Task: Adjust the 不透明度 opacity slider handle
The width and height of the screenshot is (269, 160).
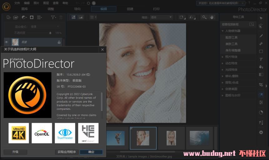Action: coord(50,33)
